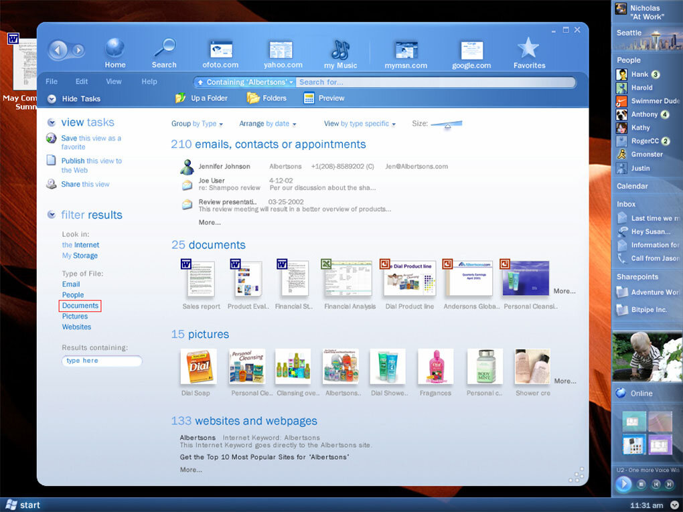Adjust the Size slider handle
Image resolution: width=683 pixels, height=512 pixels.
(447, 126)
